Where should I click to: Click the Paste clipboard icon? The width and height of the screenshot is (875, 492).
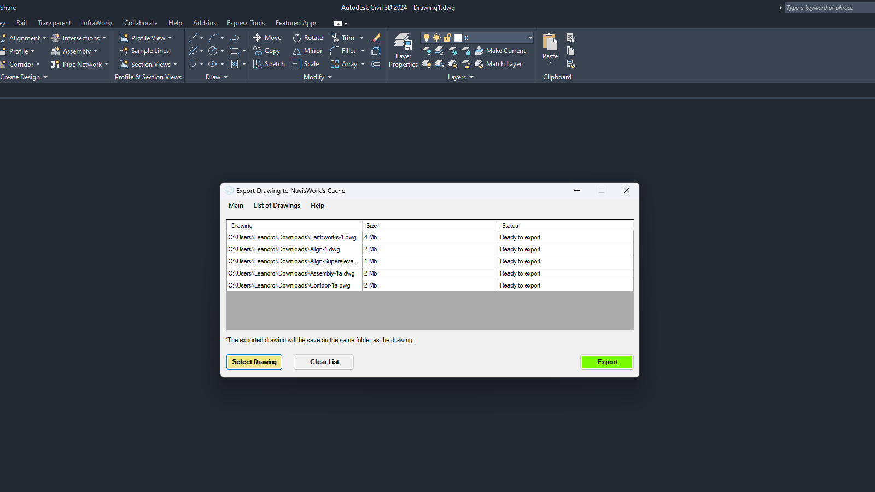pos(550,42)
